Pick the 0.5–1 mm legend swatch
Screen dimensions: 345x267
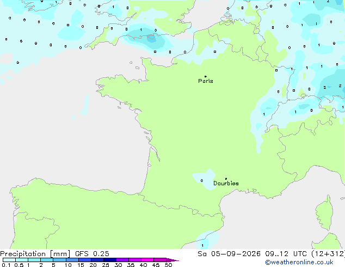pyautogui.click(x=22, y=260)
